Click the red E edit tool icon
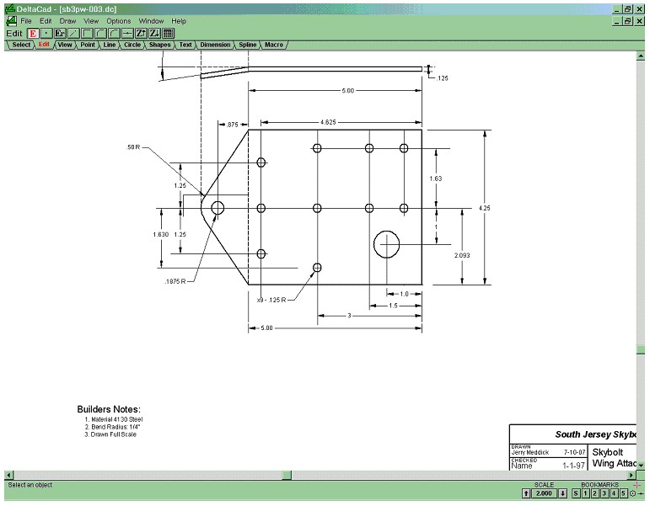Screen dimensions: 650x506 [x=33, y=33]
